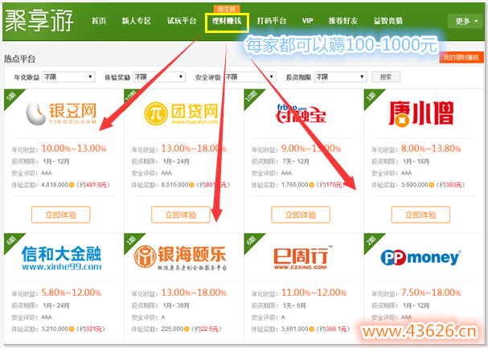Click the 6期 corner badge on 信和大金融

[x=11, y=241]
